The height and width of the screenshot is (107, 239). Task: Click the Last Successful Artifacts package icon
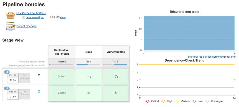11,16
